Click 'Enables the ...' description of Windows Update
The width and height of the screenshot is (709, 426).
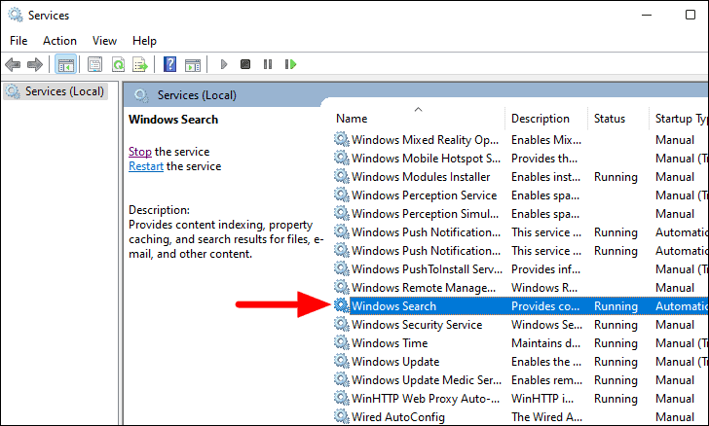point(546,362)
